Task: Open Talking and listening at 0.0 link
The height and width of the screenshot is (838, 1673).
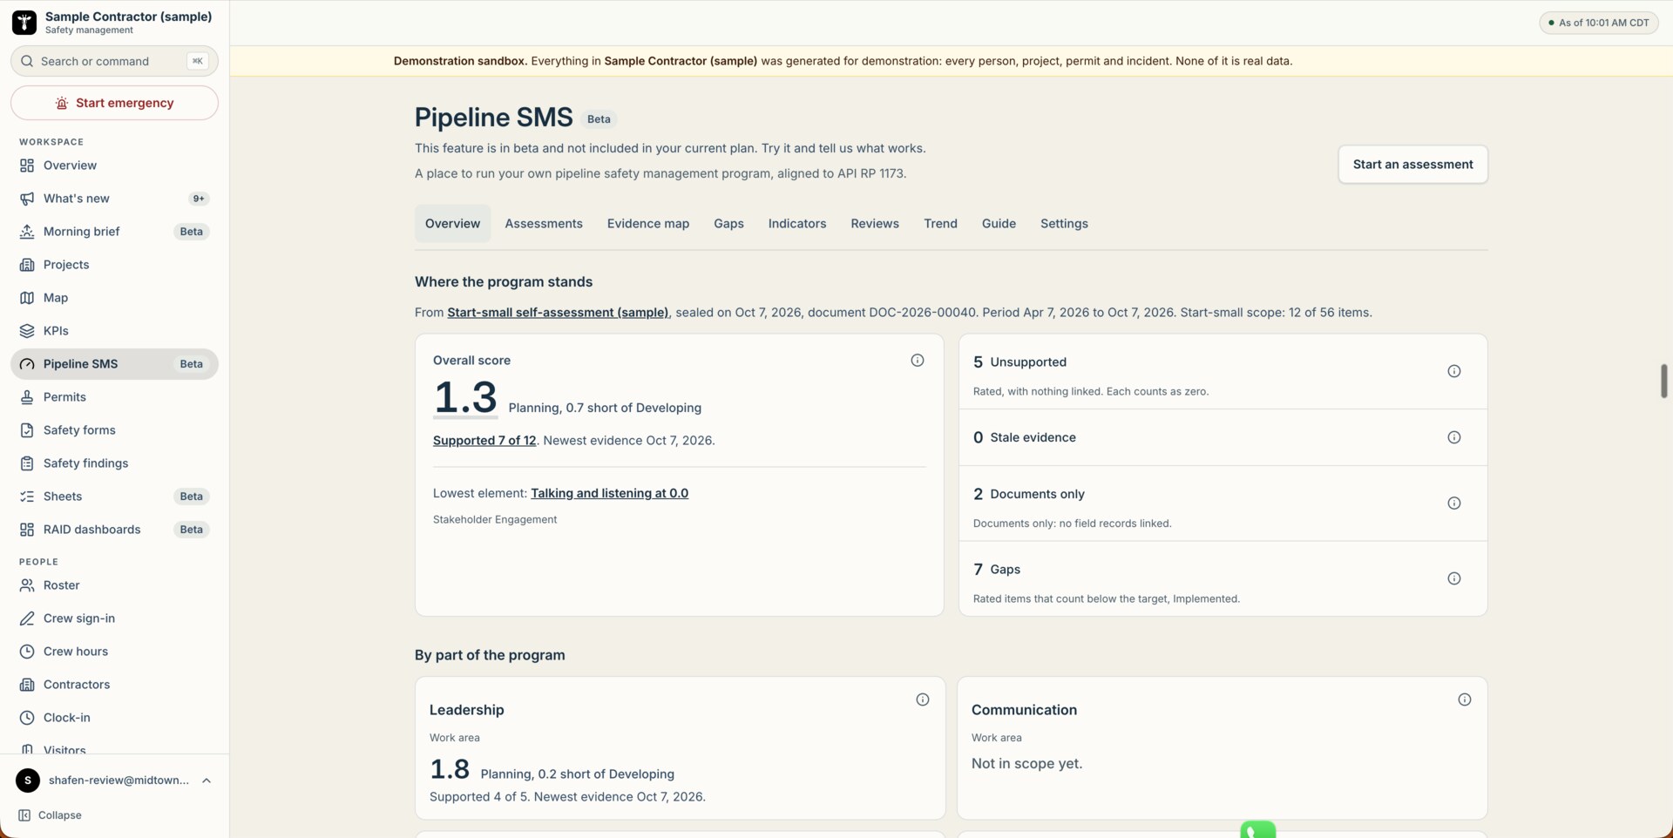Action: pos(609,493)
